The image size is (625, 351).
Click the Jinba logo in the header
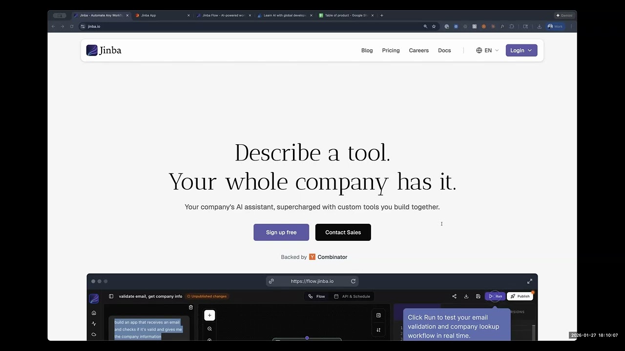pyautogui.click(x=104, y=50)
